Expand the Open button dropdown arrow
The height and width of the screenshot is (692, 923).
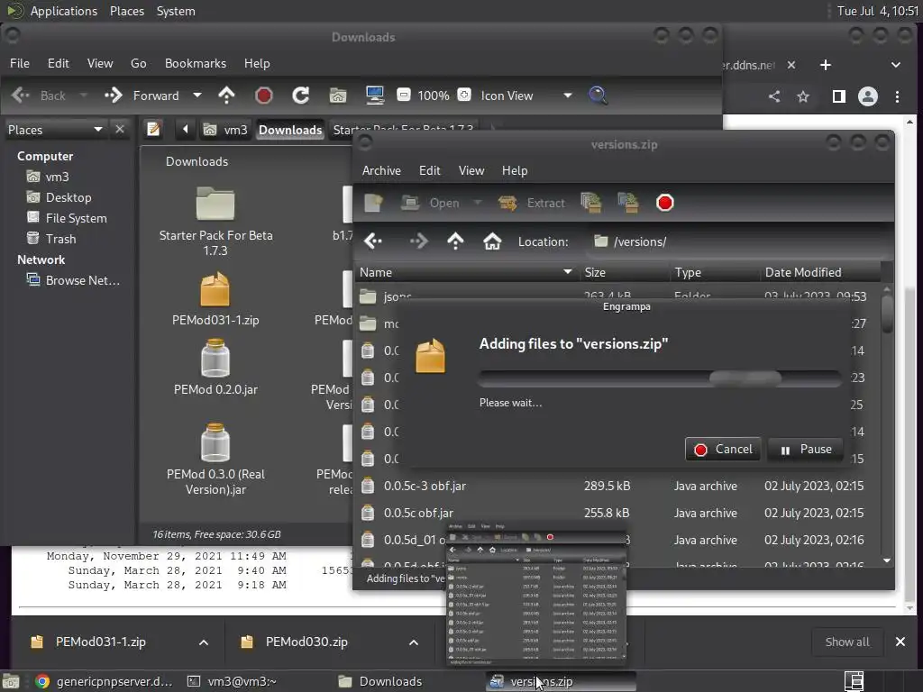pyautogui.click(x=478, y=203)
